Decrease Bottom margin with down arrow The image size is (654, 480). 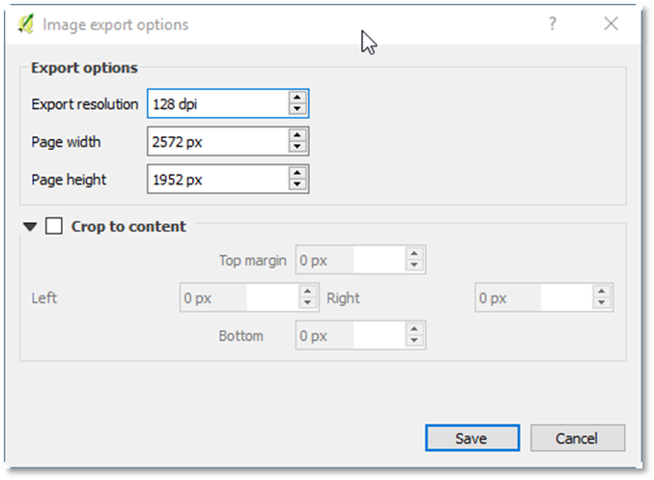pos(414,341)
